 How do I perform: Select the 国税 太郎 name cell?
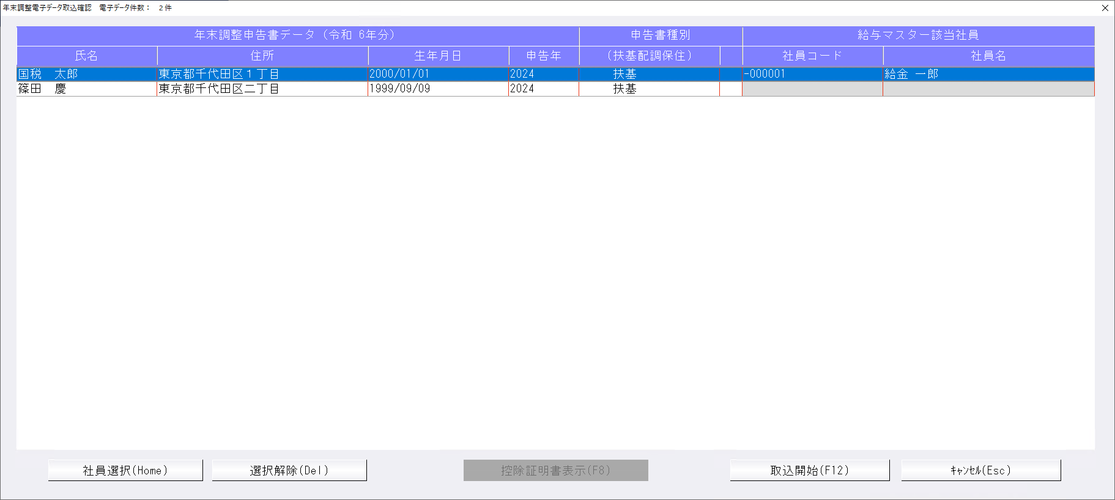pos(86,74)
